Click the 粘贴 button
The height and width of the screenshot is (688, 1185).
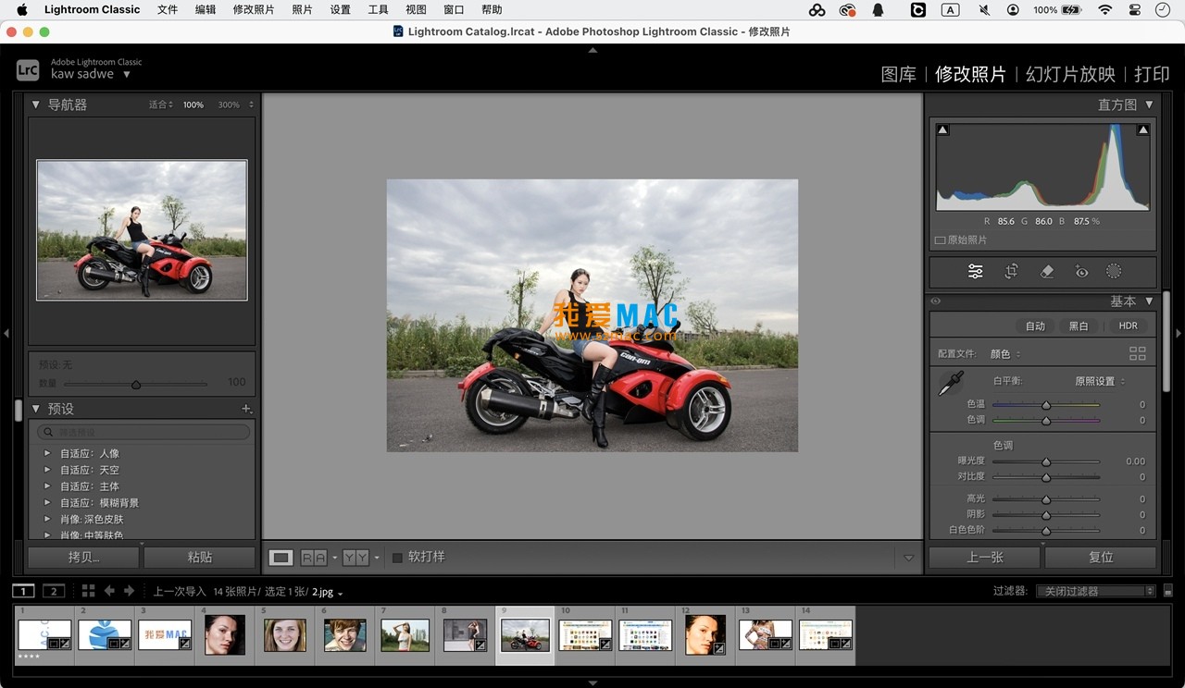click(x=200, y=558)
